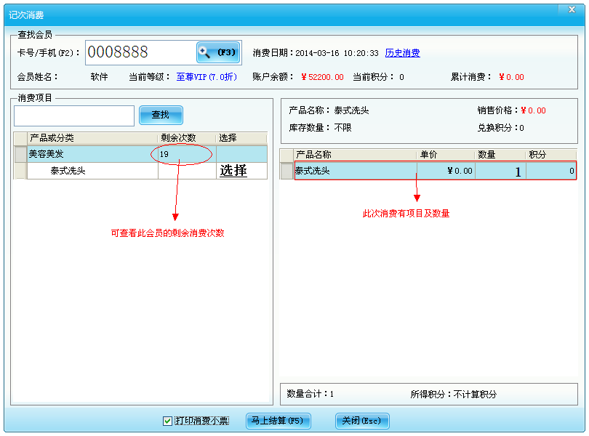Click the consumption date 2014-03-16 10:20:33
This screenshot has width=589, height=436.
(x=337, y=53)
